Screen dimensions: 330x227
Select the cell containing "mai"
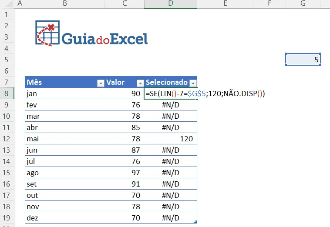coord(65,139)
